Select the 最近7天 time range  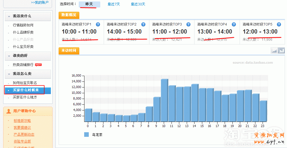coord(114,4)
